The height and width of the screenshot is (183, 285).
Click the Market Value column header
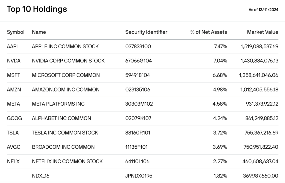pos(262,32)
